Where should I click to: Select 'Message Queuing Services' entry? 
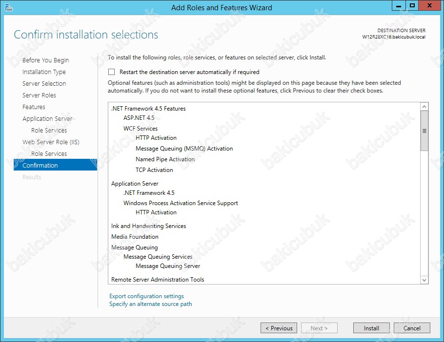click(x=158, y=257)
